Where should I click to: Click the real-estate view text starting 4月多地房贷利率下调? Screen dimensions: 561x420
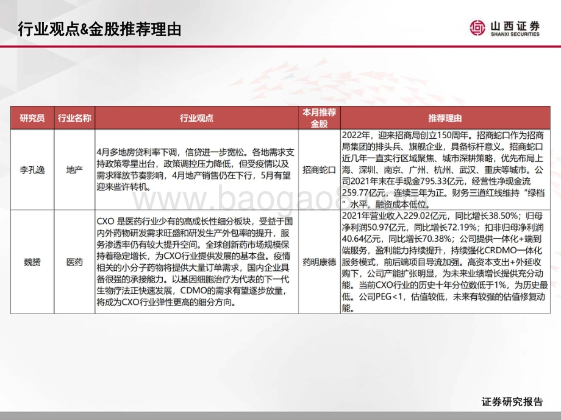click(195, 170)
